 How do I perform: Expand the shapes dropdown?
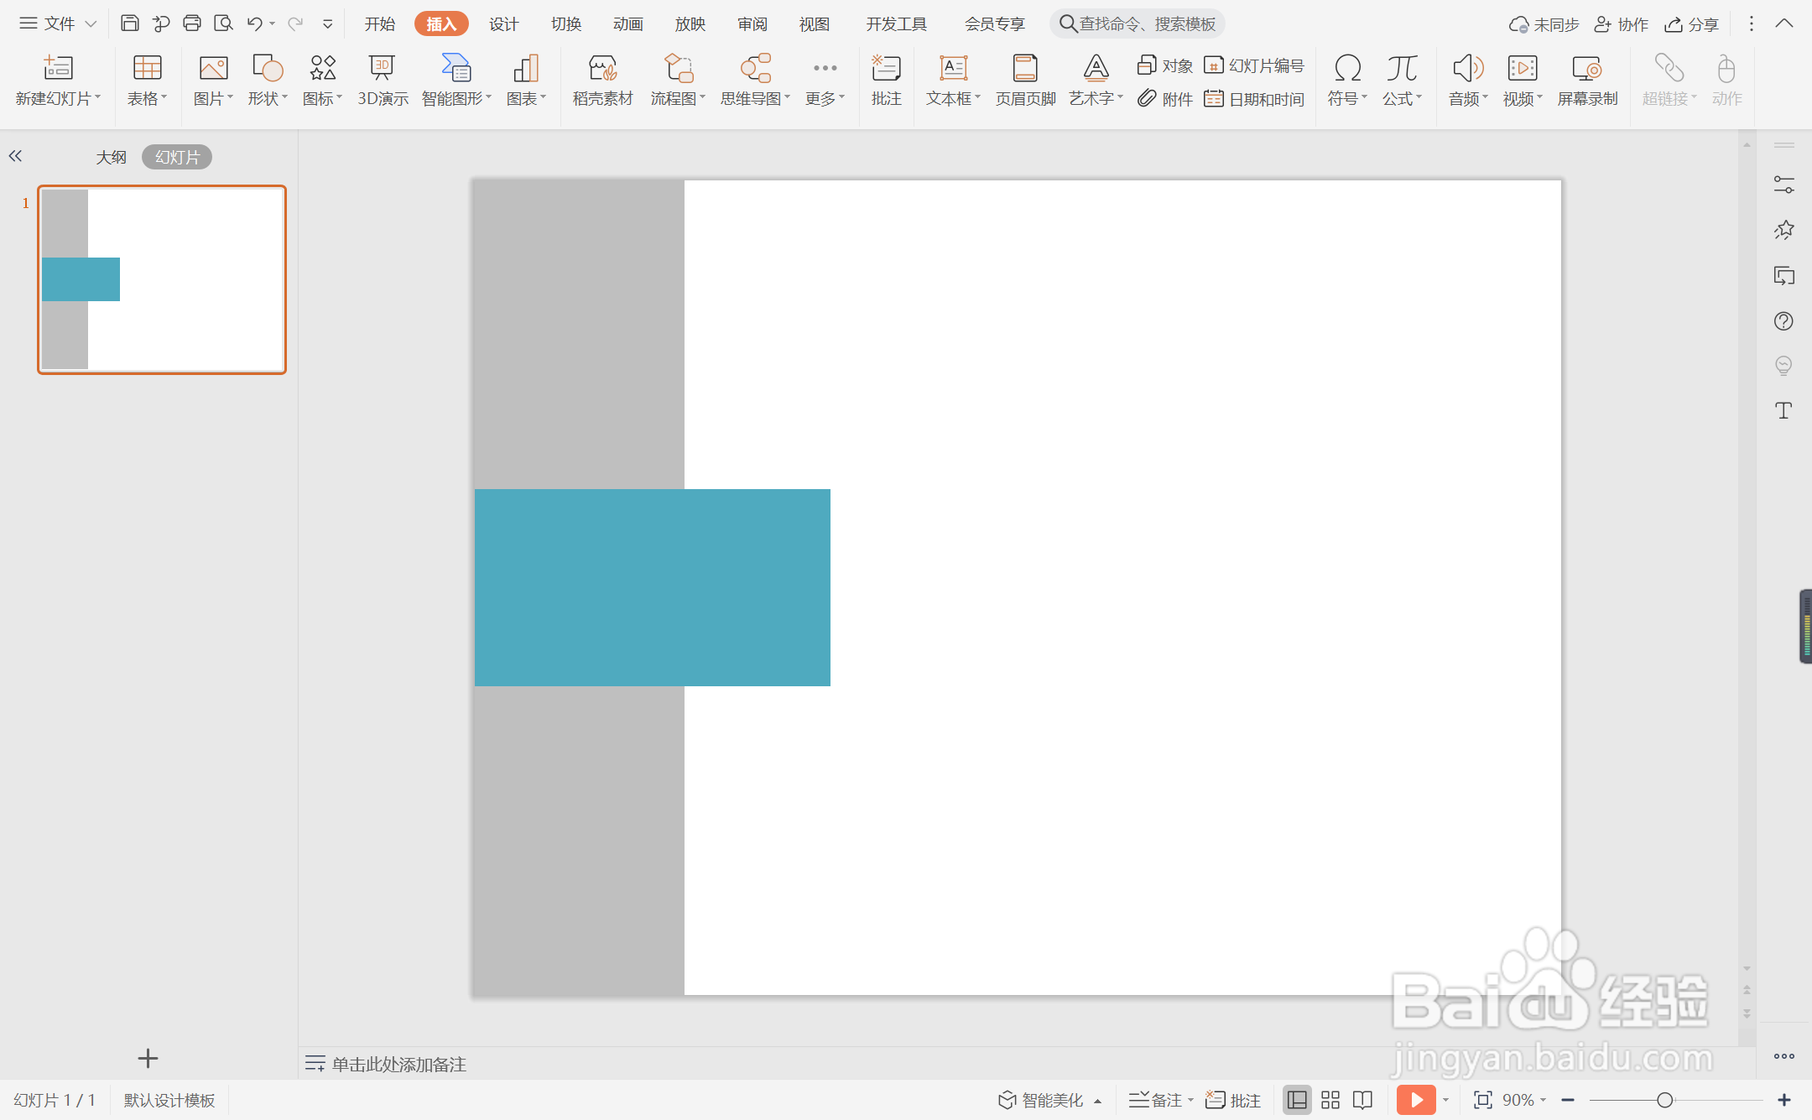click(x=268, y=79)
